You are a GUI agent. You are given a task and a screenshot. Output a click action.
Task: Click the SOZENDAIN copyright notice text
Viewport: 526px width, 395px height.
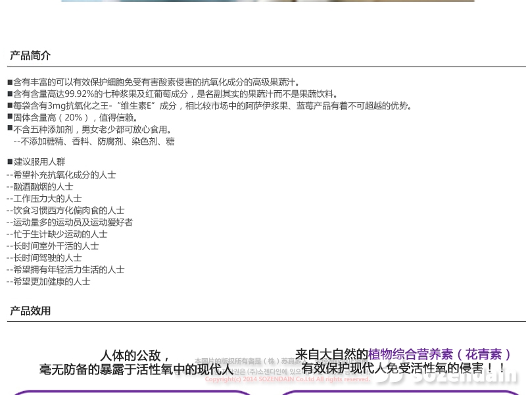click(287, 379)
